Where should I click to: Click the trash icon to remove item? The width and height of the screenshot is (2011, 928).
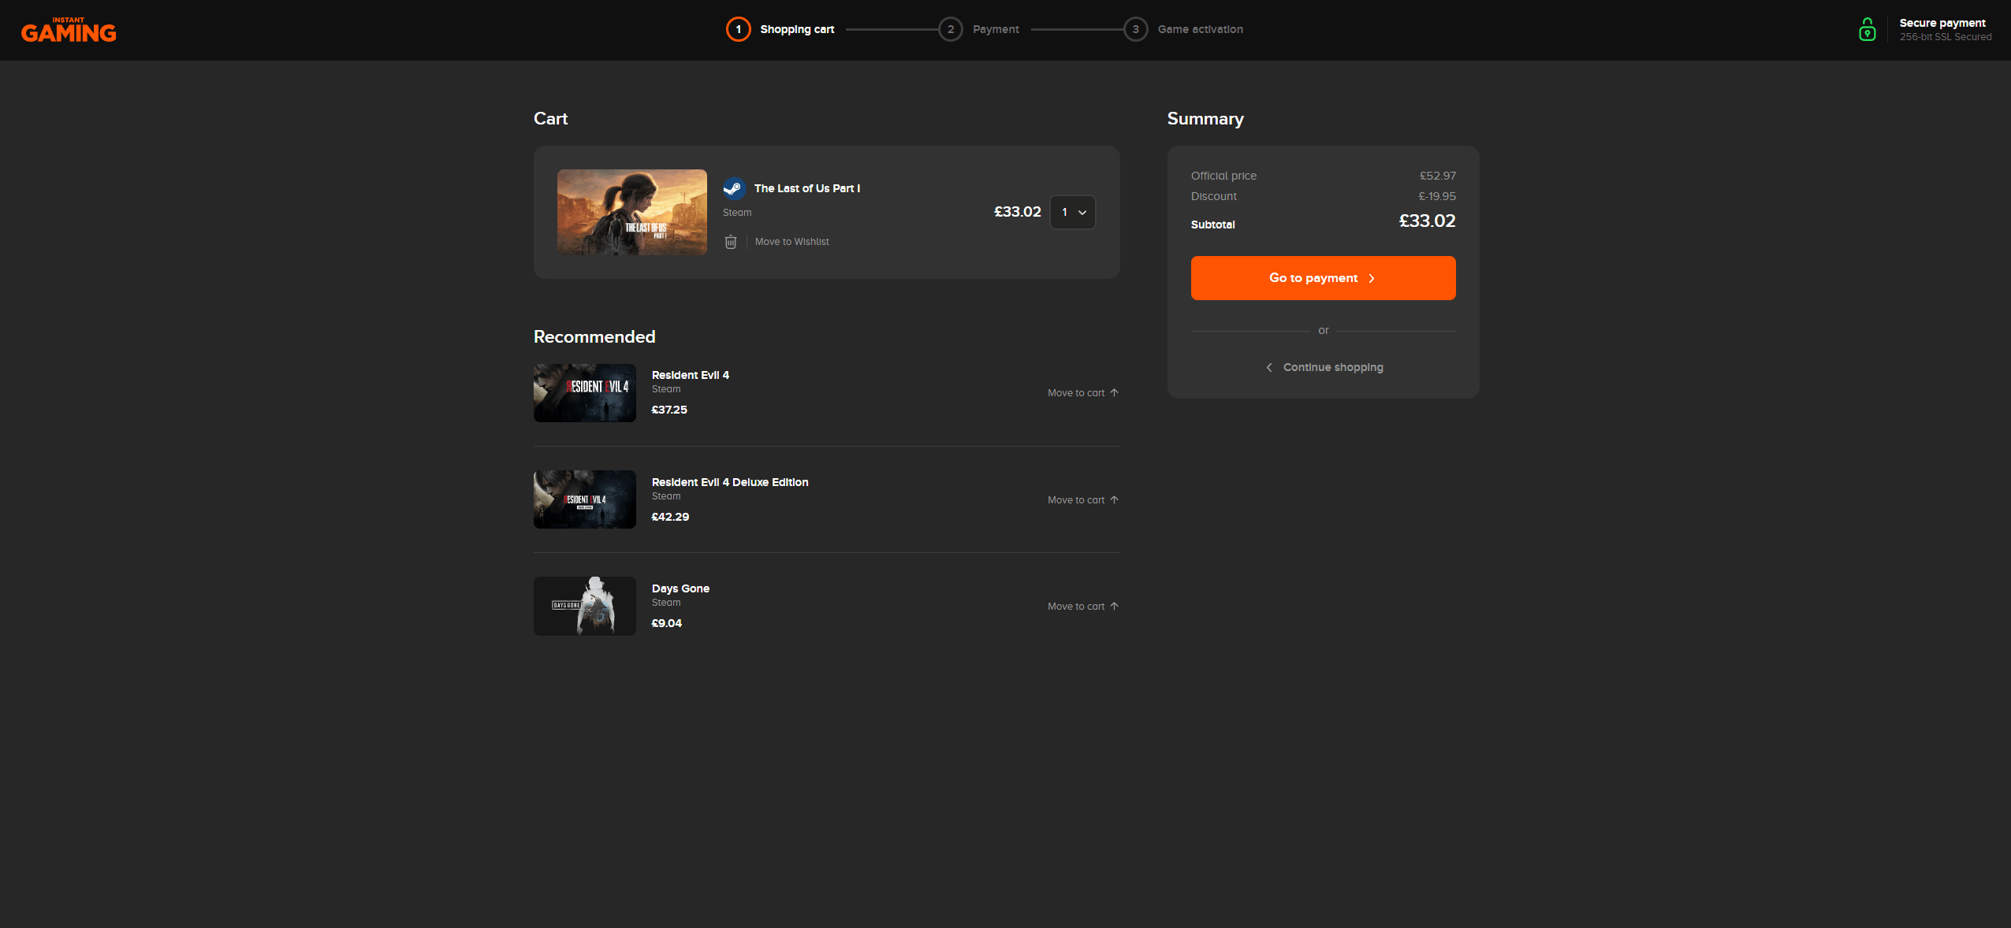[x=730, y=242]
